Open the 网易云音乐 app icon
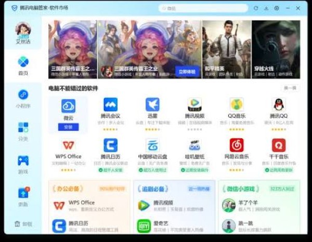The image size is (312, 242). coord(237,145)
